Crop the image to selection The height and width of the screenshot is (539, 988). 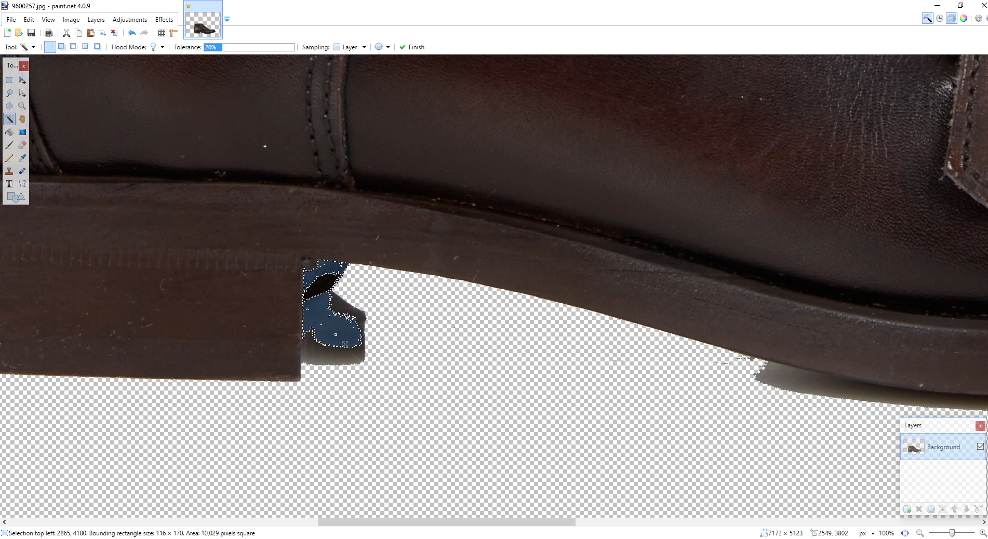pyautogui.click(x=102, y=33)
